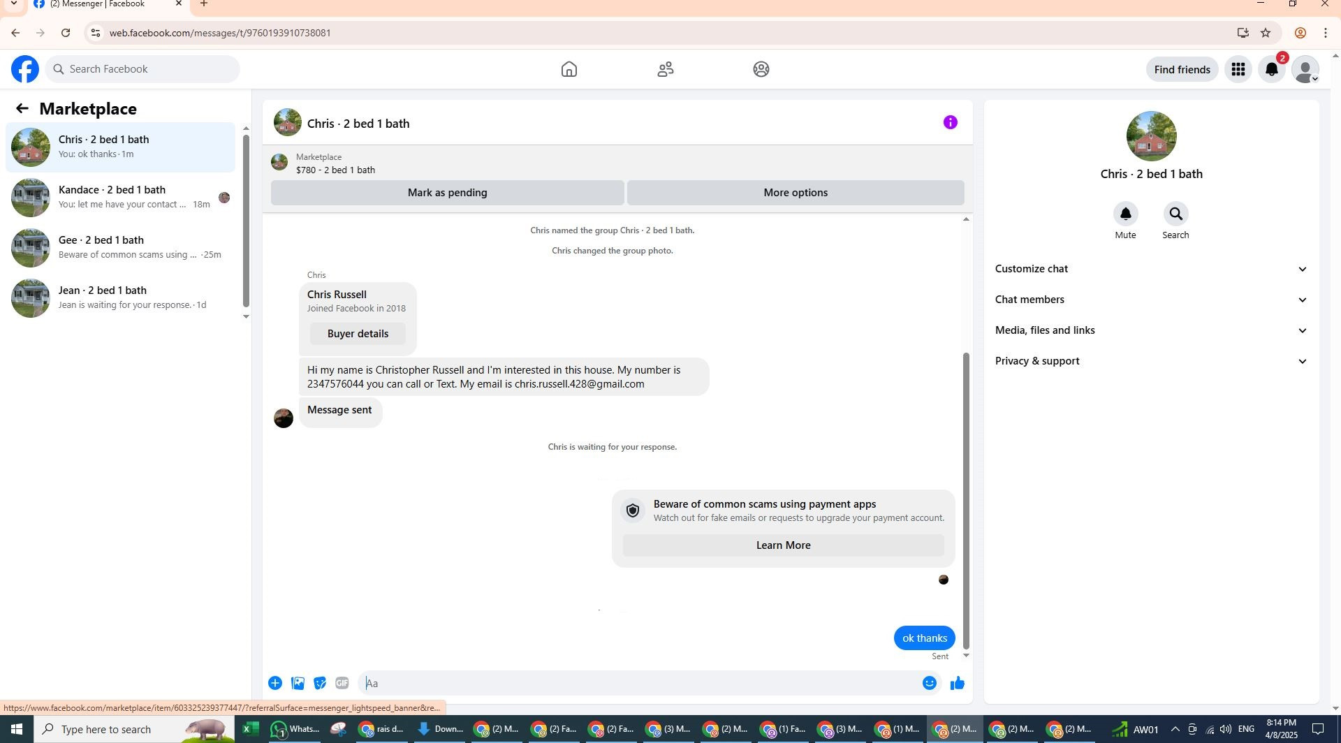The width and height of the screenshot is (1341, 743).
Task: Expand the Chat members section
Action: point(1151,300)
